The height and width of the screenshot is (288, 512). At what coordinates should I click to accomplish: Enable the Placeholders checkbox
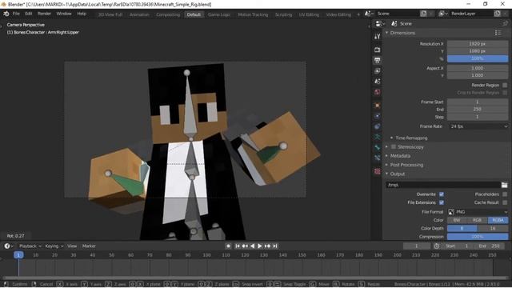(x=505, y=194)
